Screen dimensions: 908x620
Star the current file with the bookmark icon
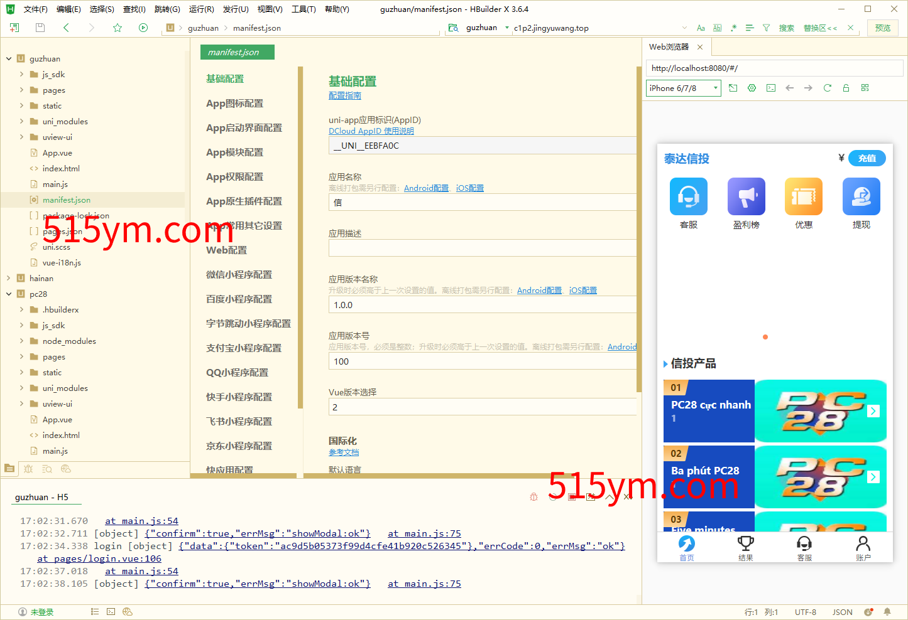[118, 28]
